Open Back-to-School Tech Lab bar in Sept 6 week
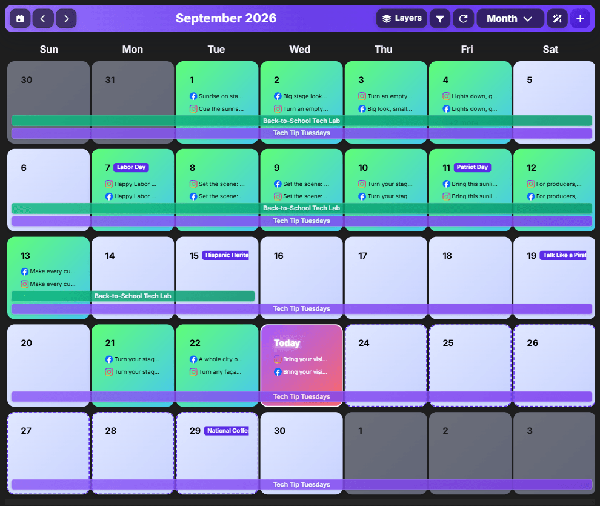The height and width of the screenshot is (506, 600). [302, 208]
